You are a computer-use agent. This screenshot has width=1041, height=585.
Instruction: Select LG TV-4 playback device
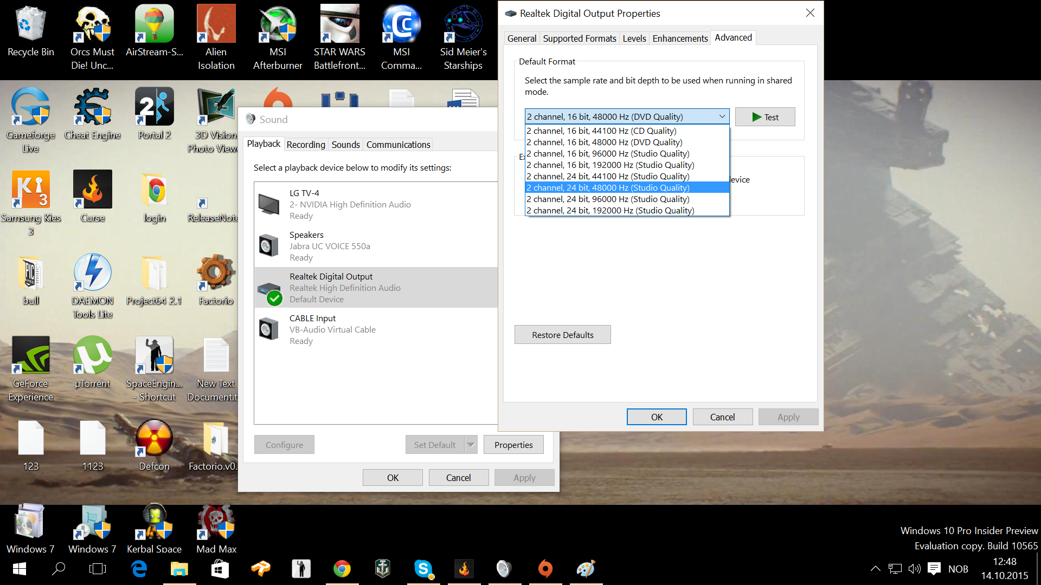pos(376,204)
